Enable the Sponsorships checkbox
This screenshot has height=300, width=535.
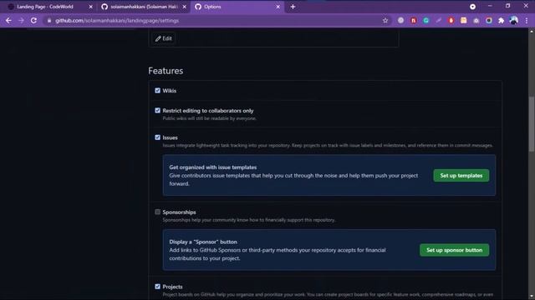(157, 212)
